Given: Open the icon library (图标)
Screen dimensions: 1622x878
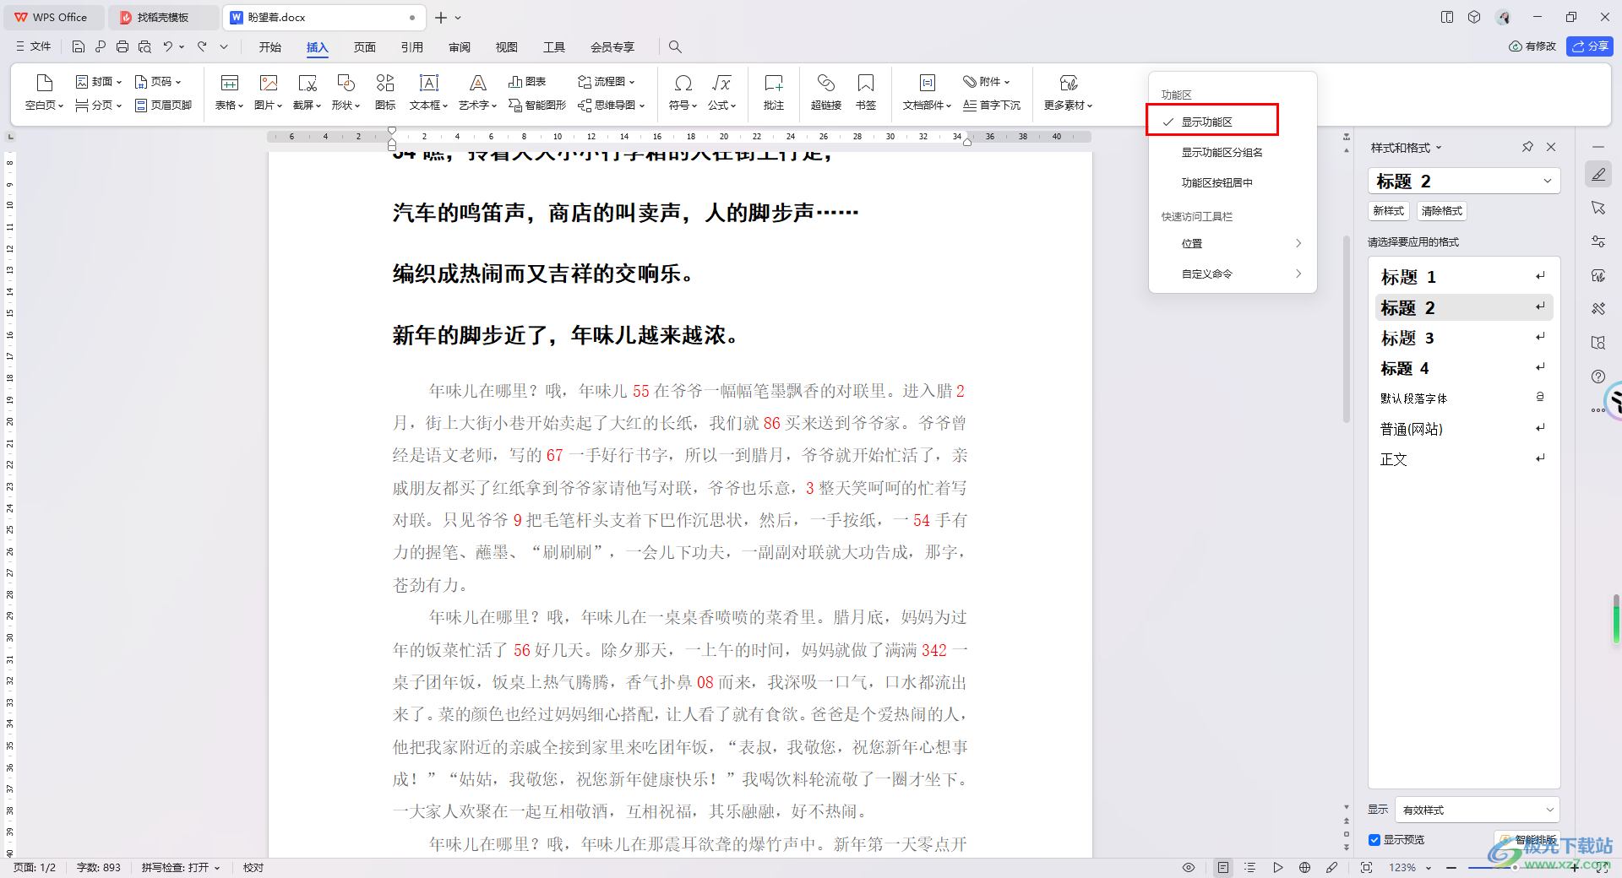Looking at the screenshot, I should coord(385,92).
